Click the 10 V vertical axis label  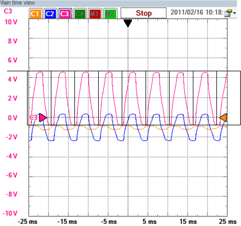point(11,22)
